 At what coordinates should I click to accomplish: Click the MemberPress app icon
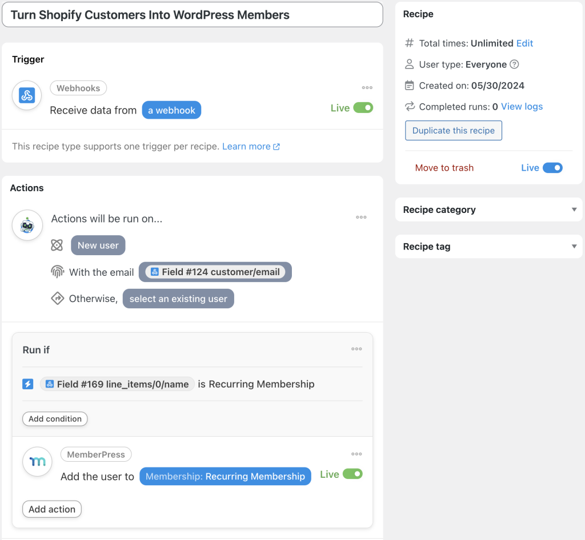coord(37,462)
